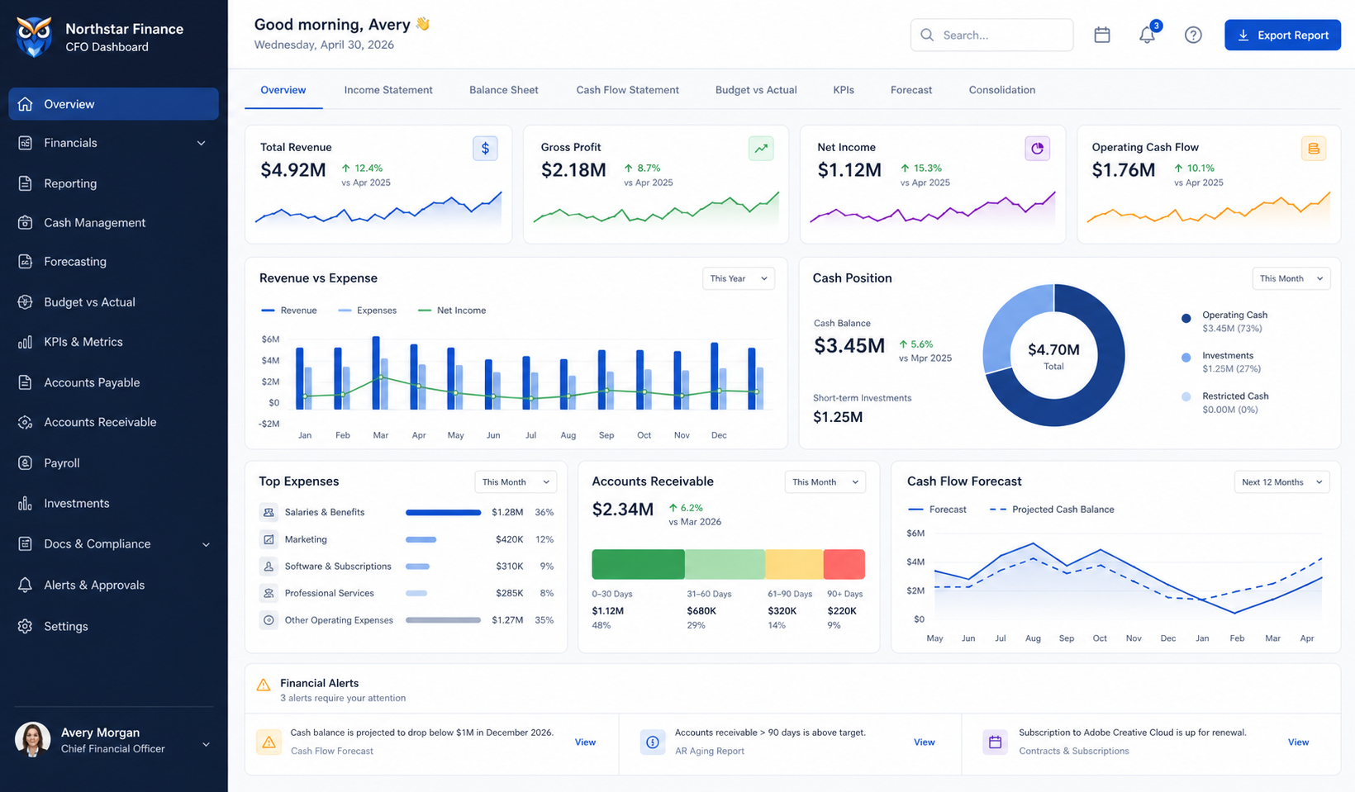
Task: Click the trend icon on Gross Profit card
Action: pyautogui.click(x=761, y=149)
